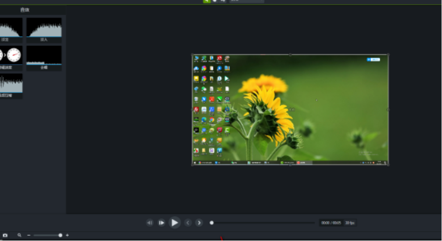Click the timeline zoom slider knob

pos(60,235)
